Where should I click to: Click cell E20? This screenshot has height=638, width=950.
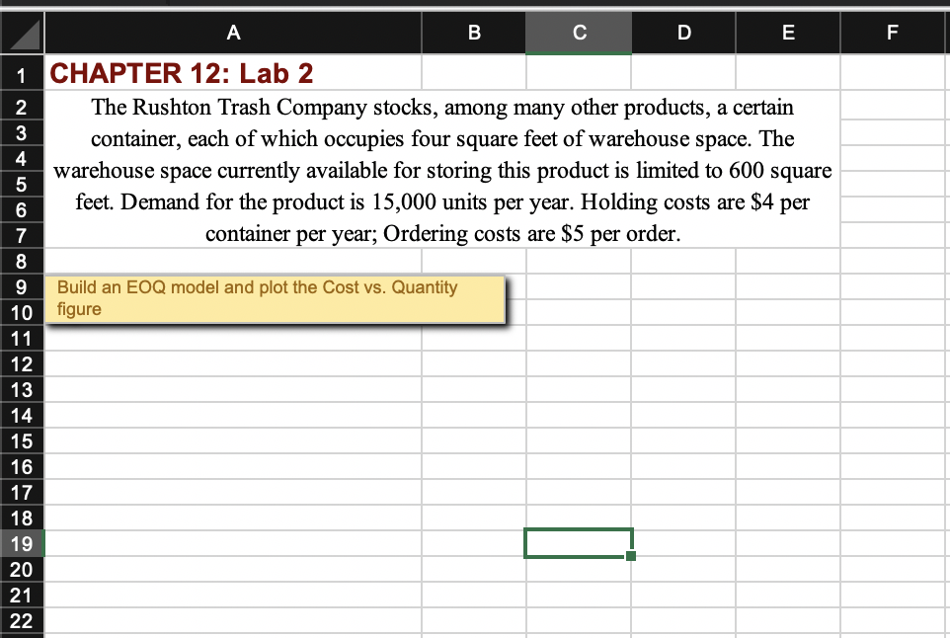[x=788, y=570]
